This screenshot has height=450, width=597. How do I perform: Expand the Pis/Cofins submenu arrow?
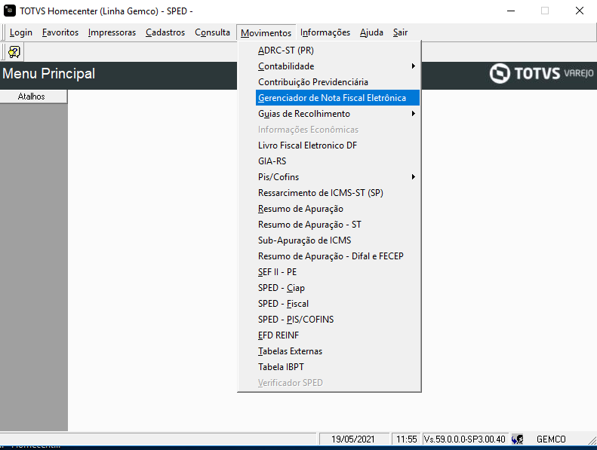[413, 177]
